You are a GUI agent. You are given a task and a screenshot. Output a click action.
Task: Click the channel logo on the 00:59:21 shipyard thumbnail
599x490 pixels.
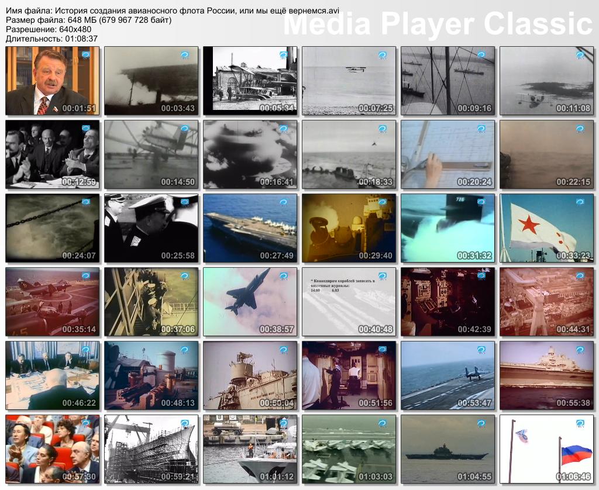(185, 423)
